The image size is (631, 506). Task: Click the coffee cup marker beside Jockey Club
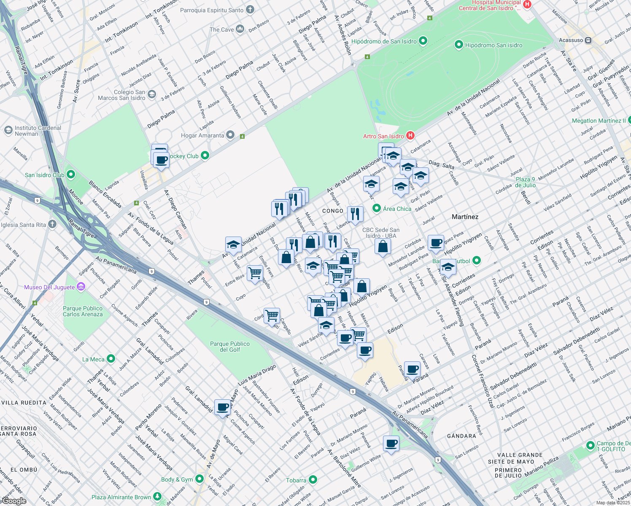click(161, 160)
